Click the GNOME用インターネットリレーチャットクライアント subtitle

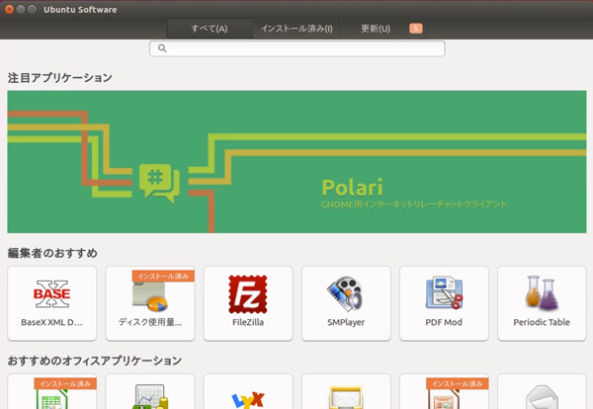point(413,204)
